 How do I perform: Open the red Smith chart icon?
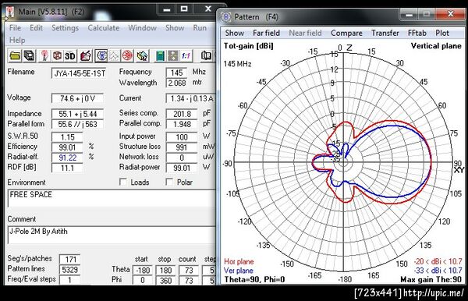127,55
